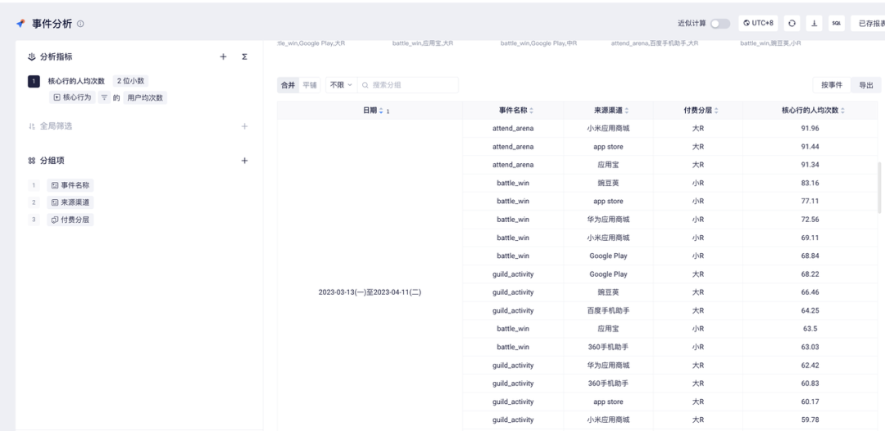Open the SQL view button
Viewport: 885px width, 431px height.
837,23
